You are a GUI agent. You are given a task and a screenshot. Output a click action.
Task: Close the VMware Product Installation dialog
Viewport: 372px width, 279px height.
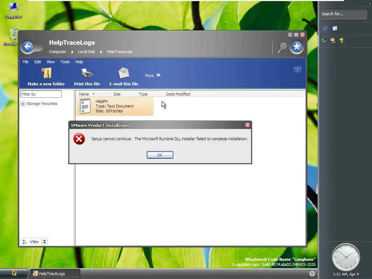[247, 125]
